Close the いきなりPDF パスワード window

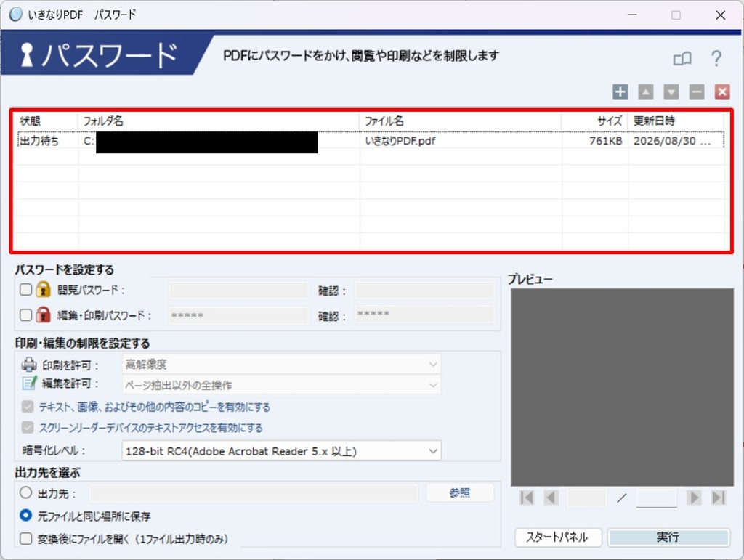click(x=720, y=15)
